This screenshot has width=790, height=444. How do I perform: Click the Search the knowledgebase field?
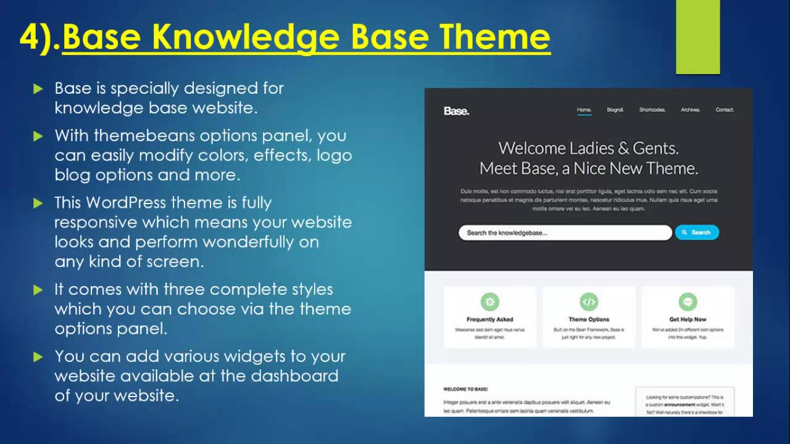coord(565,232)
